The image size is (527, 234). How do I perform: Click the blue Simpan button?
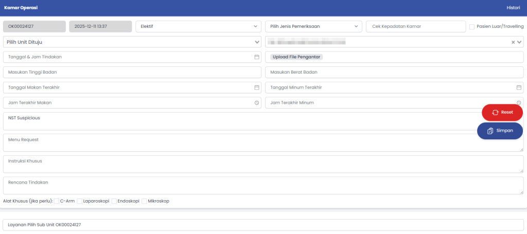point(500,131)
